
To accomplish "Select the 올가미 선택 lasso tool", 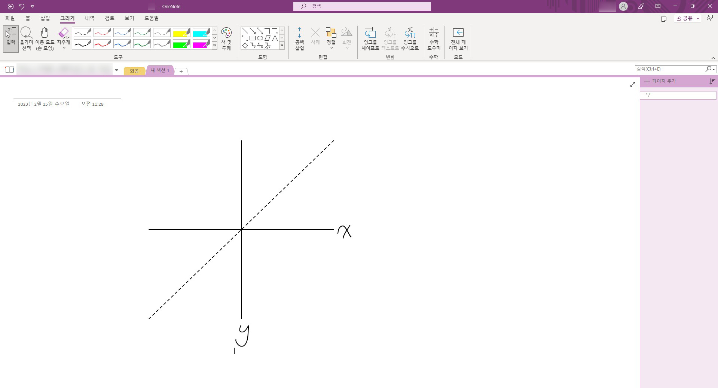I will pos(26,39).
